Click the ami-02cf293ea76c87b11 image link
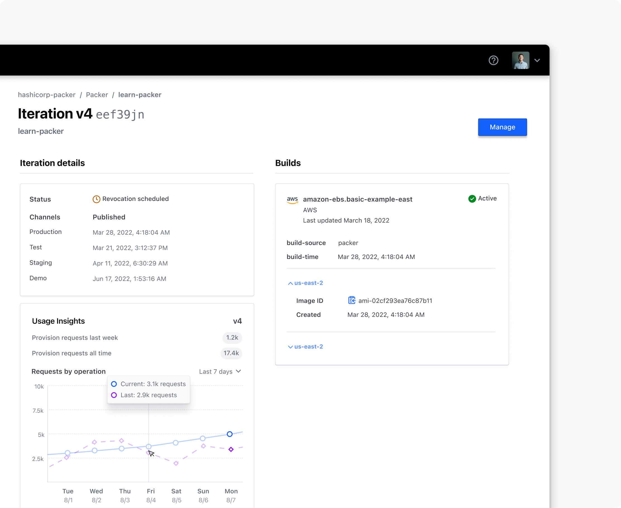 click(x=395, y=301)
